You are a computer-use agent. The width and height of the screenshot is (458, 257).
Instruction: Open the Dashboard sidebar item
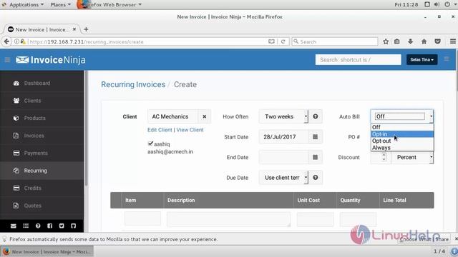[42, 84]
